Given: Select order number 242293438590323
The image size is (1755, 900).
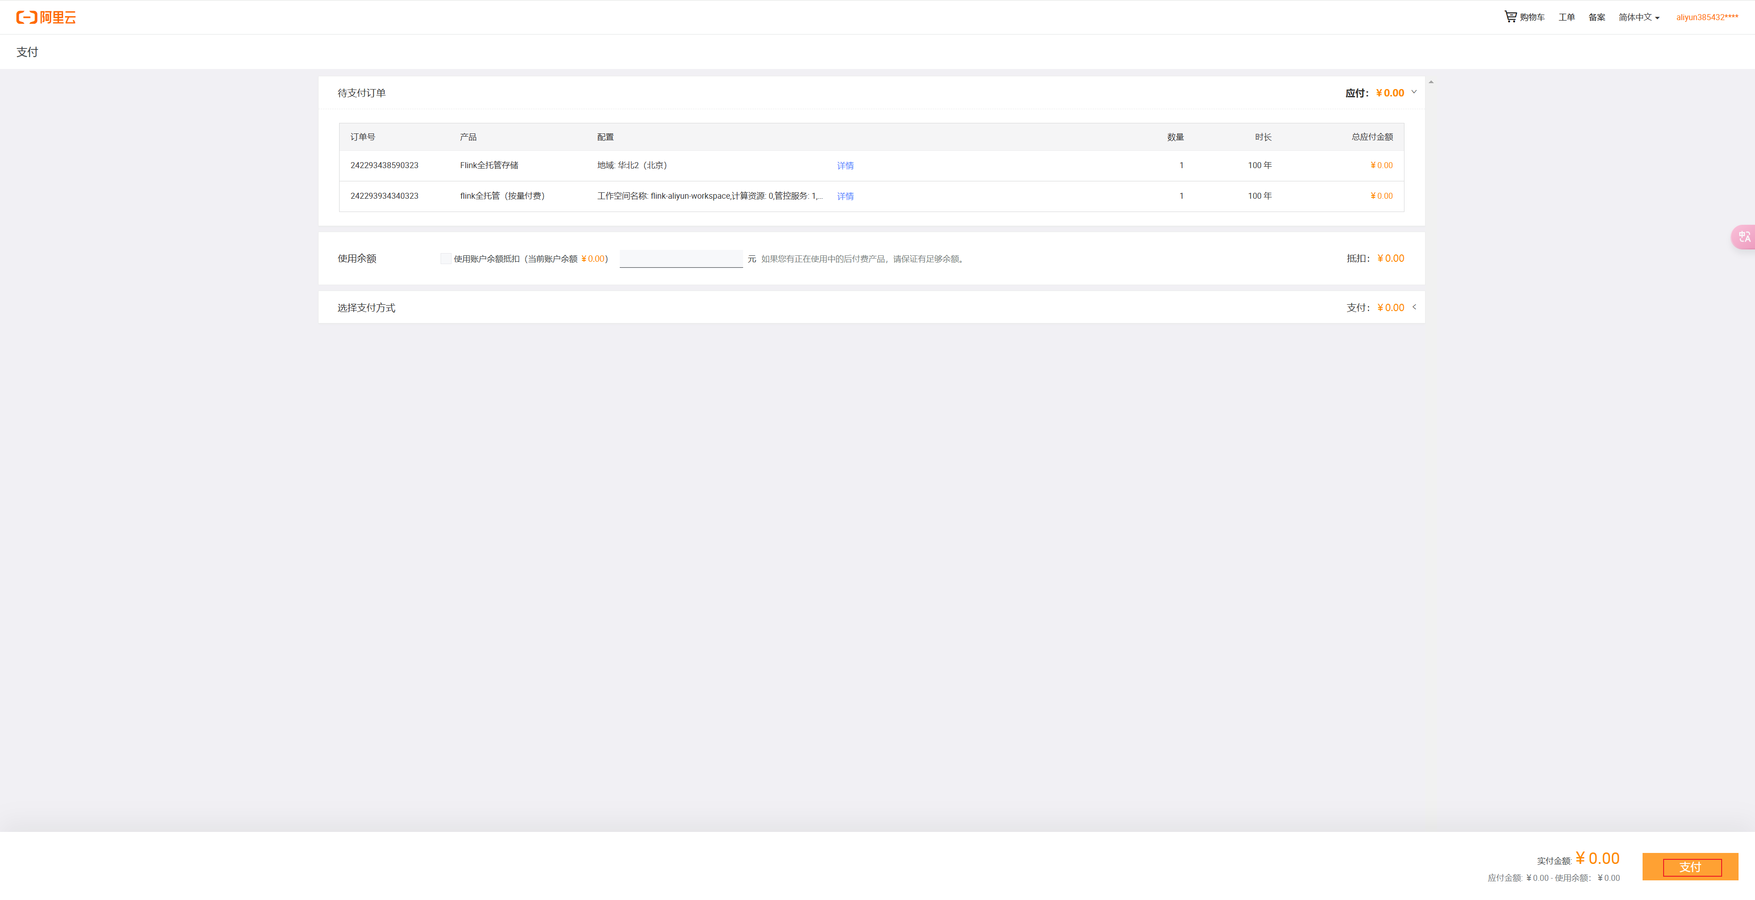Looking at the screenshot, I should coord(384,165).
